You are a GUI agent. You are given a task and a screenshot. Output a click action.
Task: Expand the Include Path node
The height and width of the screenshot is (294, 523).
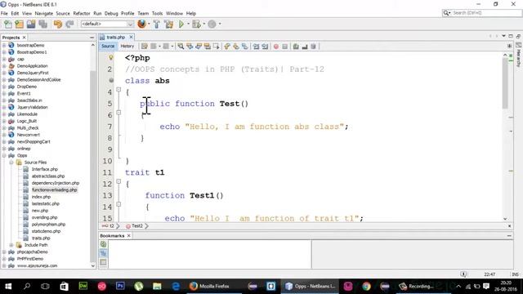pos(11,245)
